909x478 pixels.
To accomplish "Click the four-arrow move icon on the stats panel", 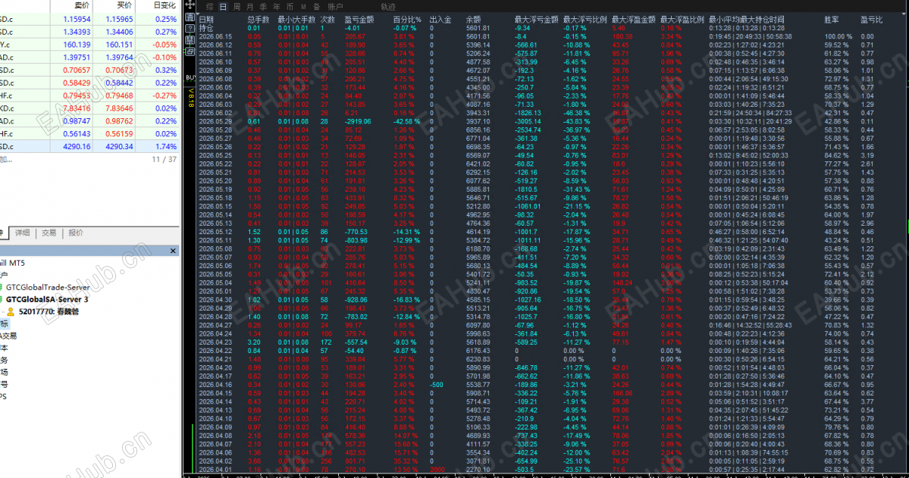I will [x=190, y=5].
